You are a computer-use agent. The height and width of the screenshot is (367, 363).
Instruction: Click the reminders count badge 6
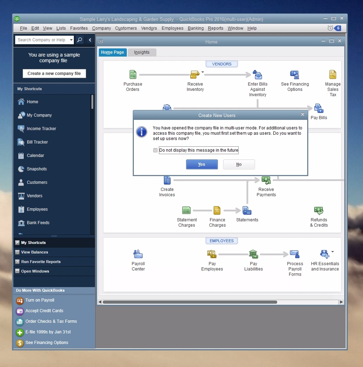(x=338, y=28)
